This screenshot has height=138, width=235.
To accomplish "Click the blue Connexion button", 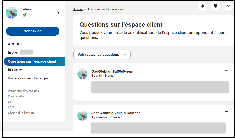I will click(x=33, y=31).
